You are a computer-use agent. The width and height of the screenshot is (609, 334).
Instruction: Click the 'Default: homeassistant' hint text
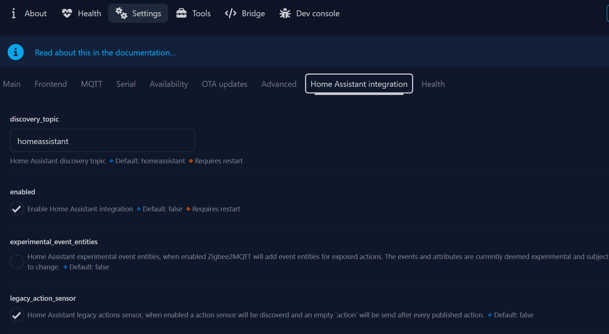[150, 161]
